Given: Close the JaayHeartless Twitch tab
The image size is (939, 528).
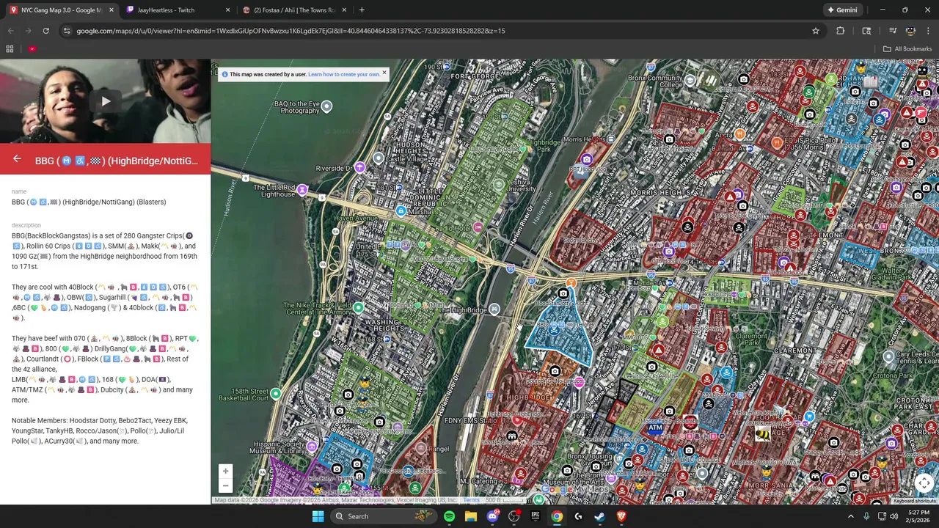Looking at the screenshot, I should 228,10.
